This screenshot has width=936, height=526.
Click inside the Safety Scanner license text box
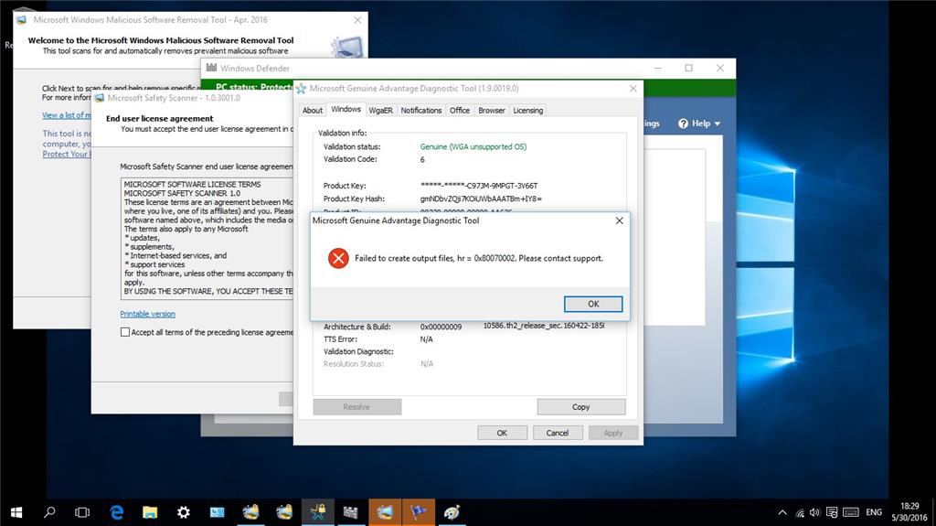coord(207,238)
